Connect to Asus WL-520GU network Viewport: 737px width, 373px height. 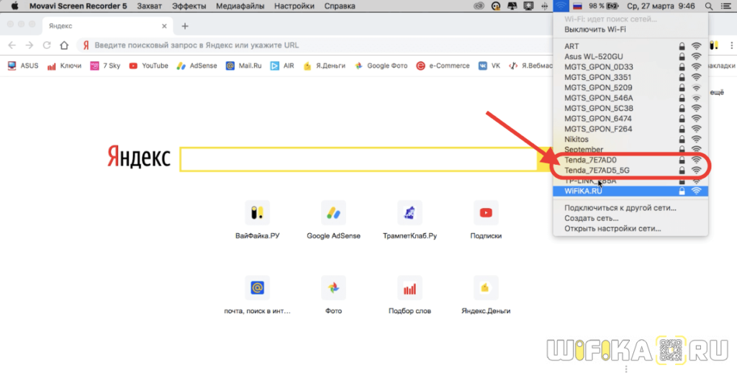tap(630, 56)
